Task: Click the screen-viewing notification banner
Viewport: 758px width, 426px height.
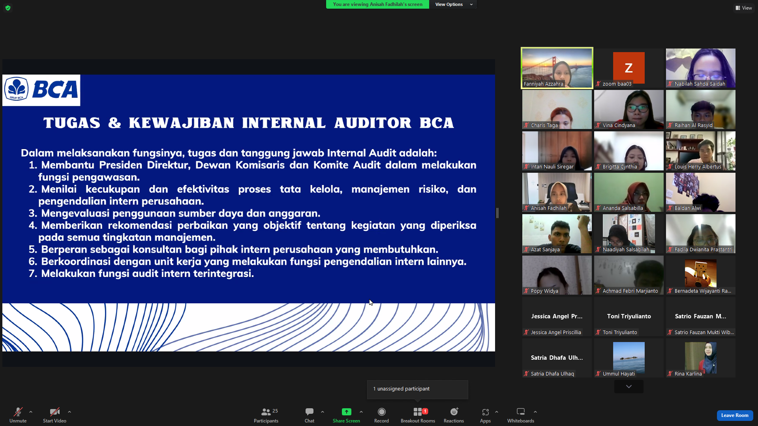Action: pyautogui.click(x=377, y=4)
